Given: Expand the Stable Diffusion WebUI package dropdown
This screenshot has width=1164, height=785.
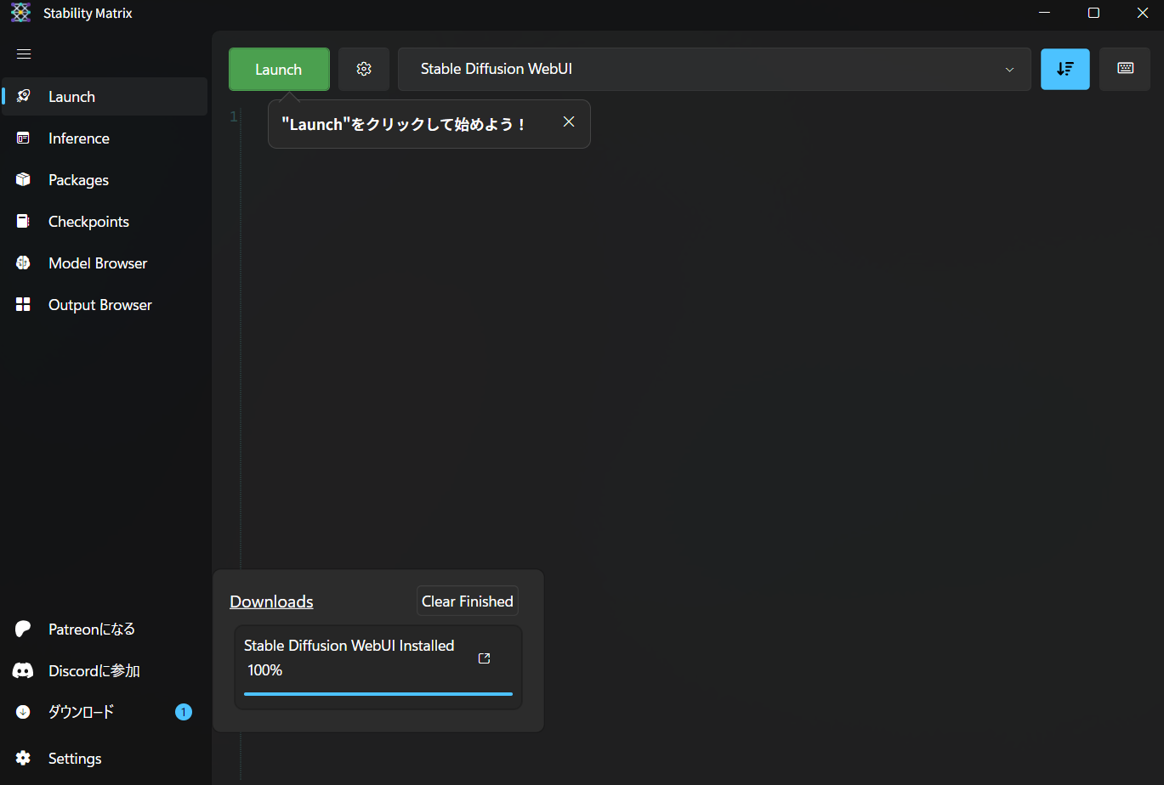Looking at the screenshot, I should 714,70.
